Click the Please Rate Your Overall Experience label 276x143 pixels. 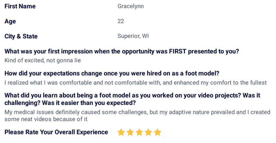tap(56, 132)
